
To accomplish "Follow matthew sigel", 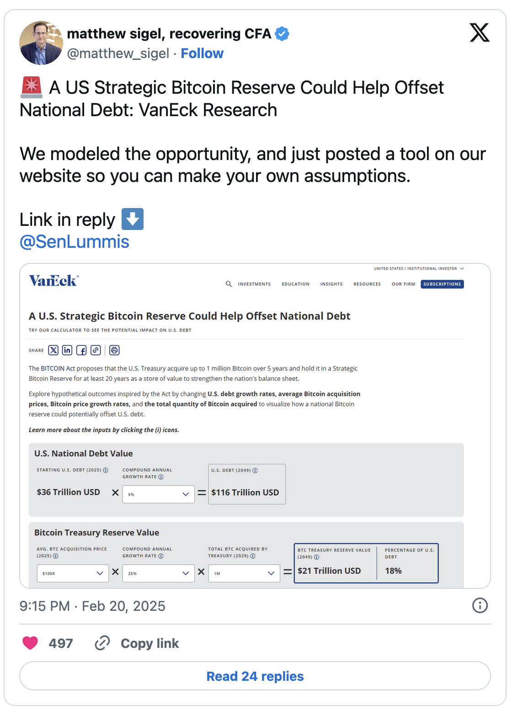I will [x=202, y=53].
